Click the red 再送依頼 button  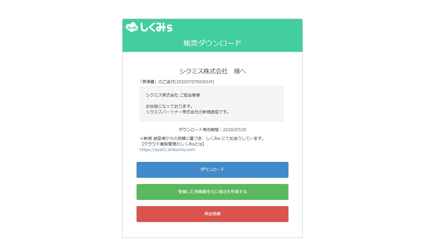click(x=212, y=214)
